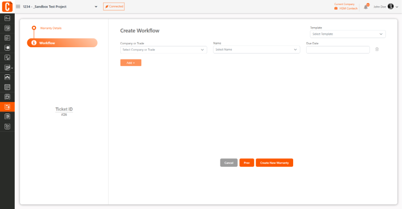Expand the Select Company or Trade dropdown
This screenshot has width=402, height=209.
[x=164, y=50]
